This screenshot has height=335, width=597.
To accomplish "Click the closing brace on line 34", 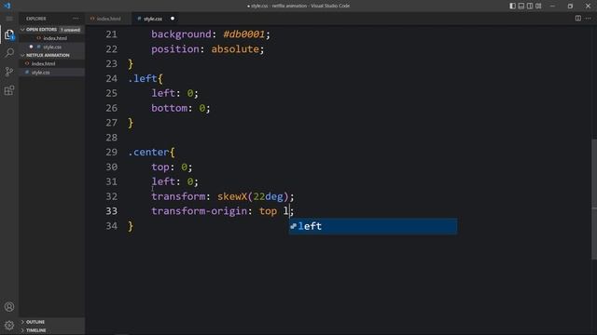I will pyautogui.click(x=131, y=226).
